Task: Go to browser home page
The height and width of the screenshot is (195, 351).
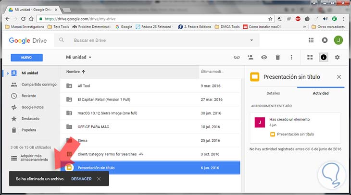Action: click(31, 19)
